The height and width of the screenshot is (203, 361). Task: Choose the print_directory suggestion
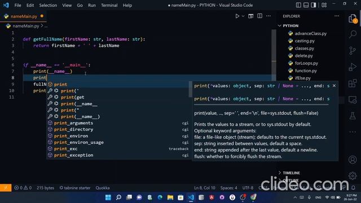click(x=118, y=129)
